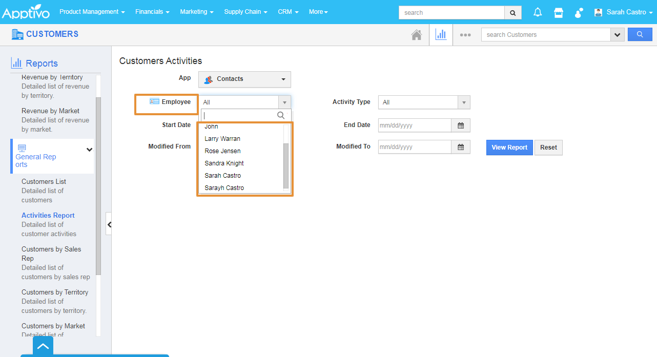Open the Modified To calendar picker
The image size is (657, 357).
click(x=461, y=147)
